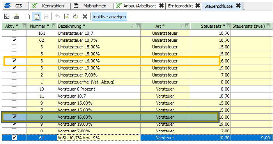Click 'Umsatzsteuerfrei (Vst.-Abzug)' name cell
Screen dimensions: 273x144
point(99,82)
